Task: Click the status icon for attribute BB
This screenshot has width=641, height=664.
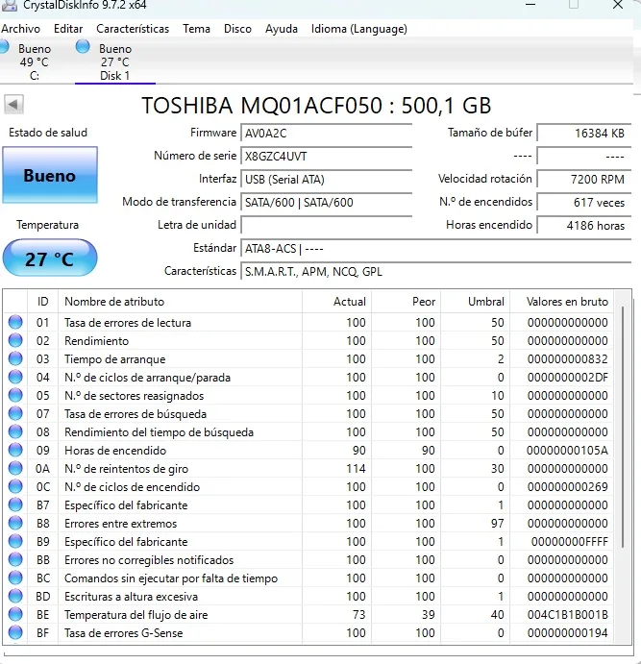Action: click(15, 559)
